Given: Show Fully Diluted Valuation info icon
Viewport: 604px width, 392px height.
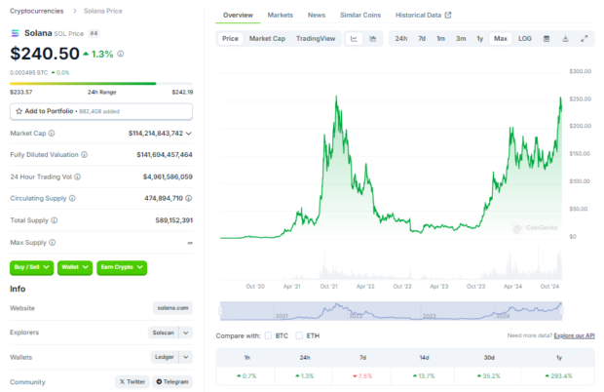Looking at the screenshot, I should (85, 155).
